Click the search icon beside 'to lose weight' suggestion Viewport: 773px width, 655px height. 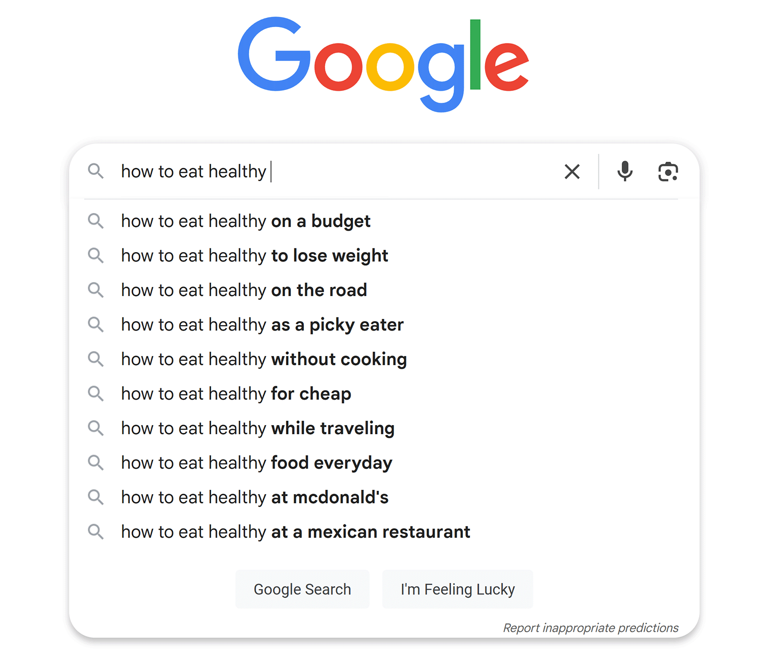96,256
